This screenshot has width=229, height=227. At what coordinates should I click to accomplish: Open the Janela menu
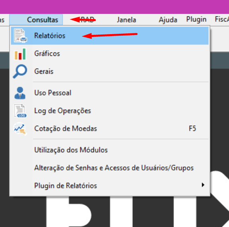[126, 20]
